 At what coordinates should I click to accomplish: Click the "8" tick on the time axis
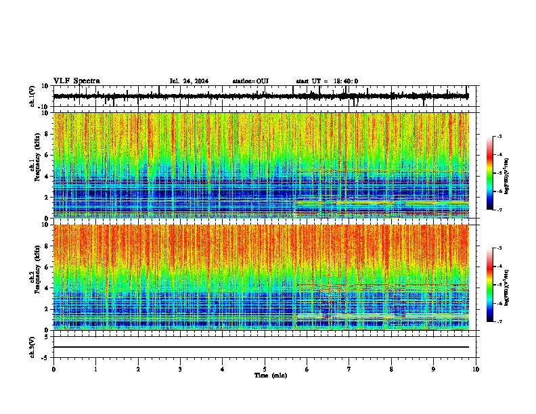pyautogui.click(x=391, y=369)
